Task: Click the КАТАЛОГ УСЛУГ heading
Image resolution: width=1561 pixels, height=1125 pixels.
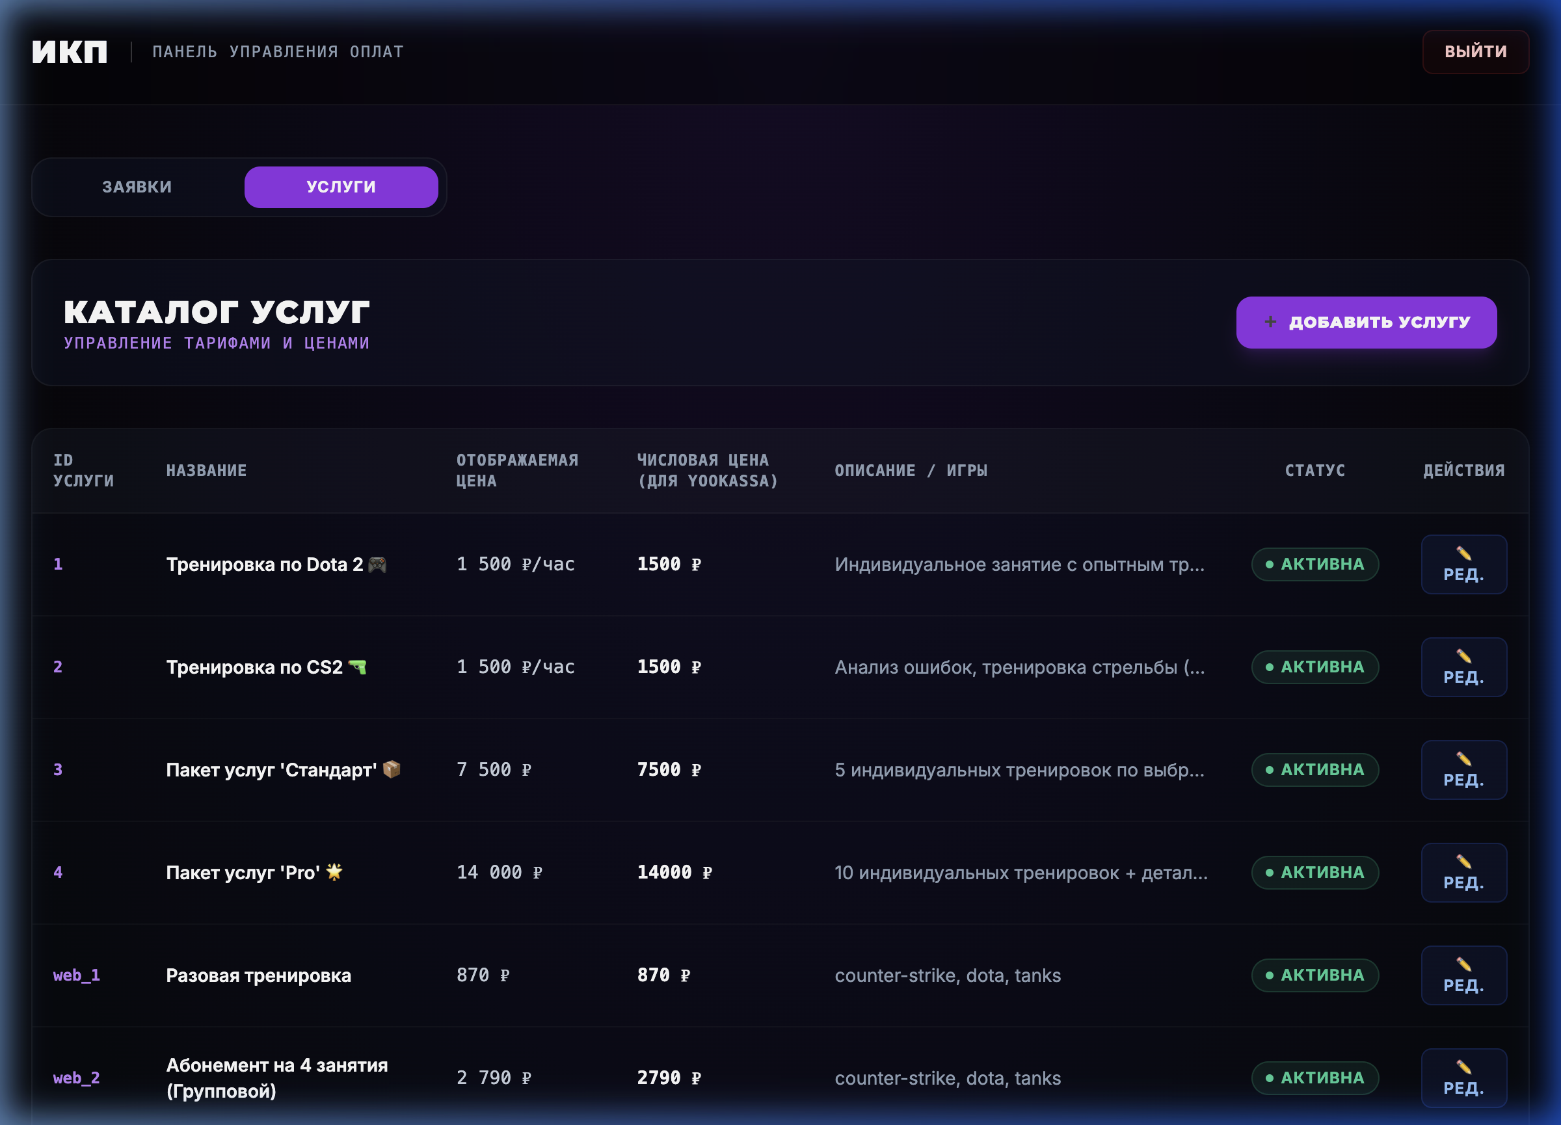Action: point(217,311)
